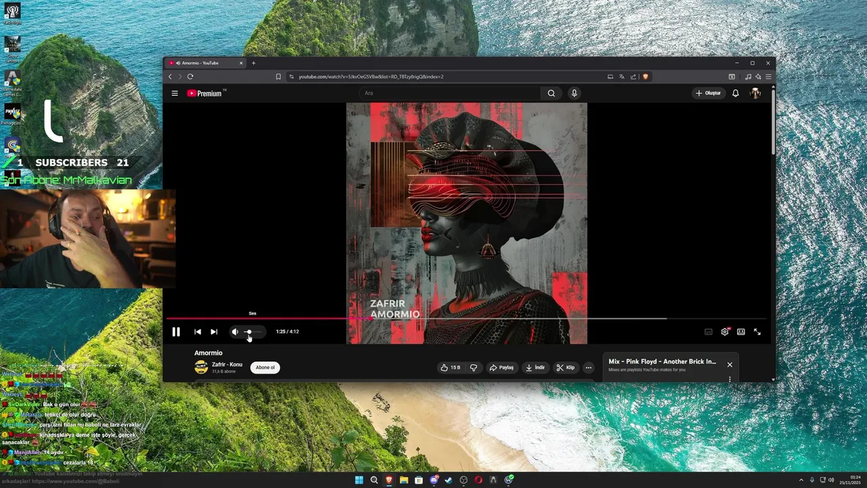Open Brave Leo AI sparkle icon
This screenshot has width=867, height=488.
pos(758,77)
